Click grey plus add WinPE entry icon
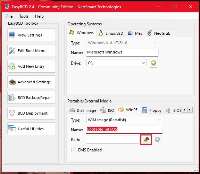Screen dimensions: 200x174 click(157, 139)
